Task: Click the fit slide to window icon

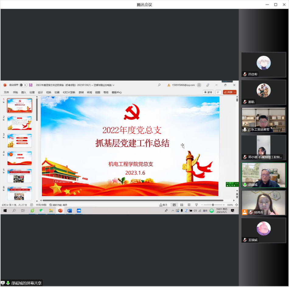Action: pos(236,205)
